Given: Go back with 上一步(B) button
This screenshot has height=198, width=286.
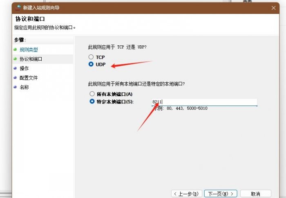Looking at the screenshot, I should (186, 193).
